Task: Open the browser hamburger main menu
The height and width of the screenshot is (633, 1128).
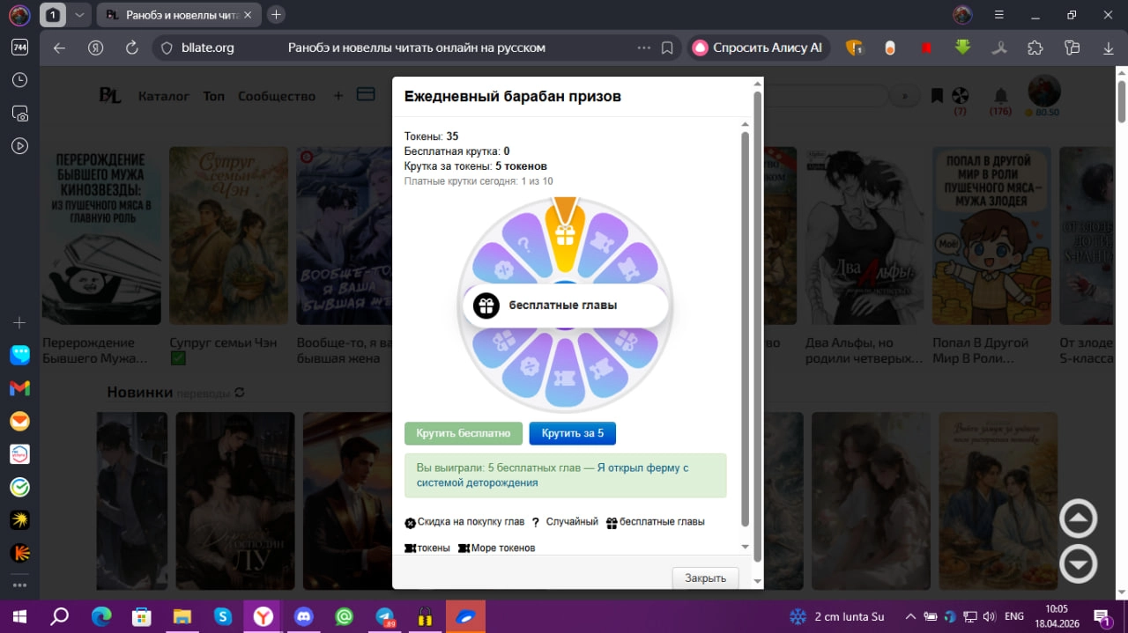Action: [998, 15]
